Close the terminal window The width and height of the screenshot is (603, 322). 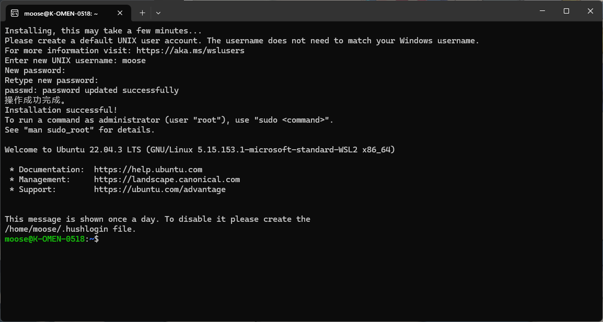(x=590, y=11)
